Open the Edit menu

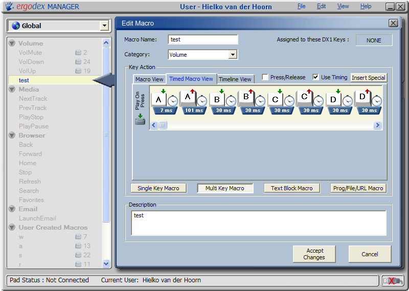[321, 6]
